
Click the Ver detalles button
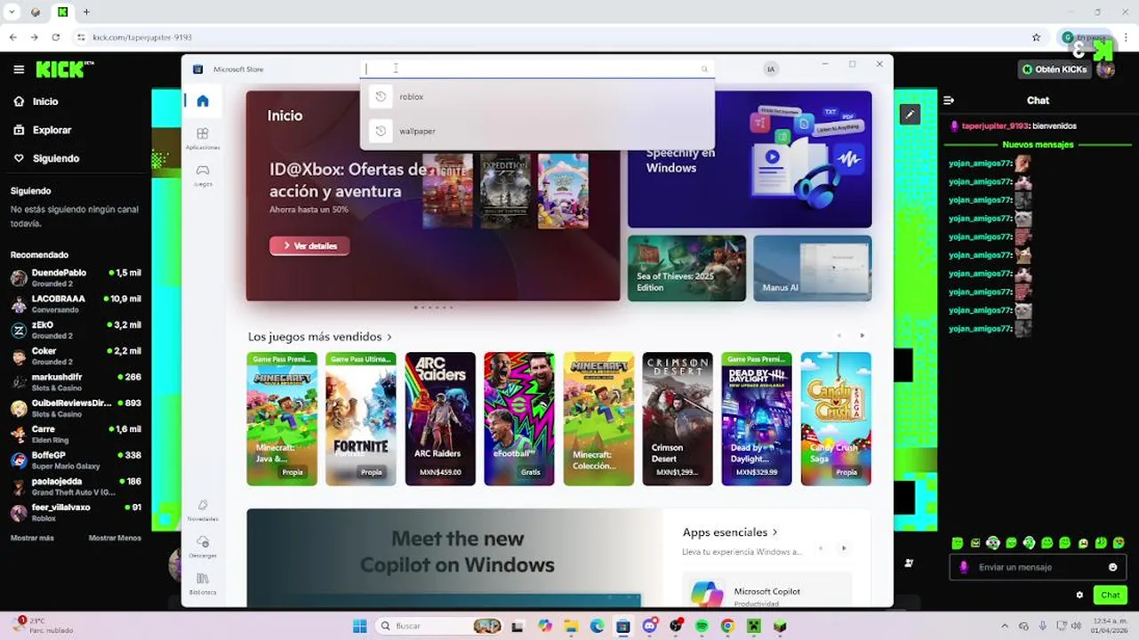[309, 245]
